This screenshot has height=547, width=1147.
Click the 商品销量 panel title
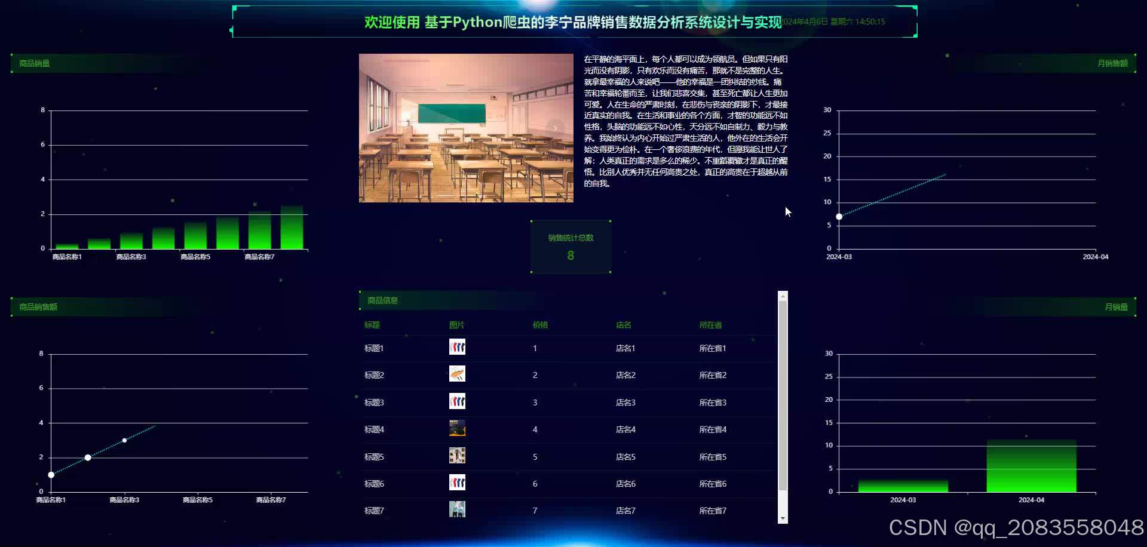[x=35, y=63]
